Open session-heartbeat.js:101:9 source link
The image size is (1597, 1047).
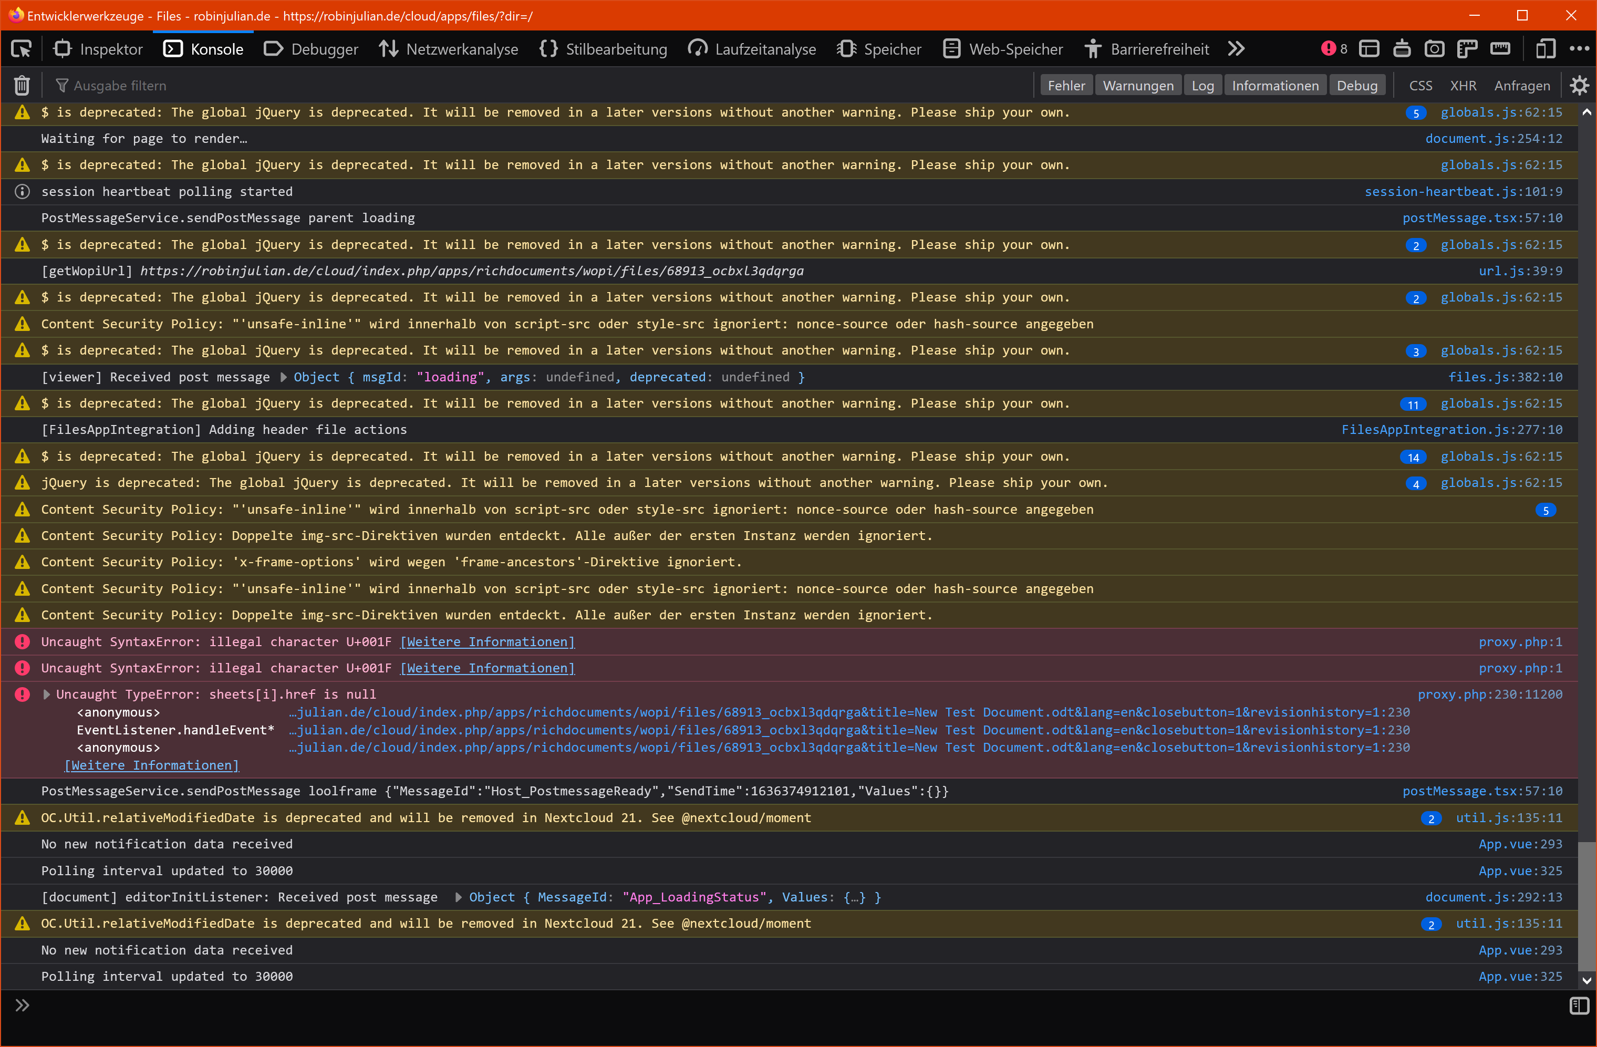tap(1463, 191)
